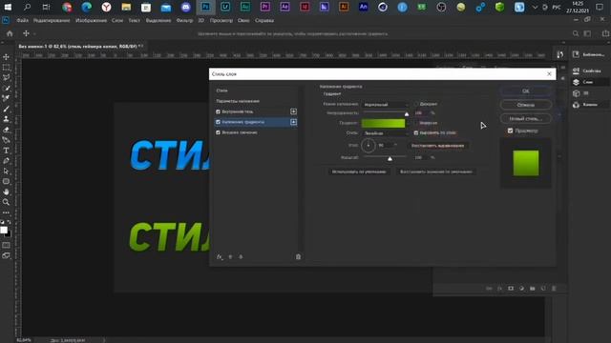Open Microsoft Edge from the taskbar
The height and width of the screenshot is (343, 611).
click(87, 7)
